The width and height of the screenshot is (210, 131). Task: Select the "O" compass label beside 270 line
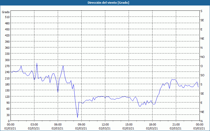pos(202,66)
